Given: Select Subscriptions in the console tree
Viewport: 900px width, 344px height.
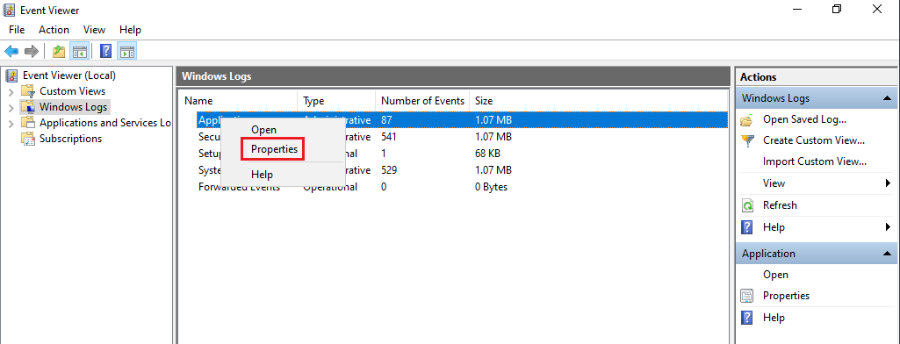Looking at the screenshot, I should tap(70, 139).
